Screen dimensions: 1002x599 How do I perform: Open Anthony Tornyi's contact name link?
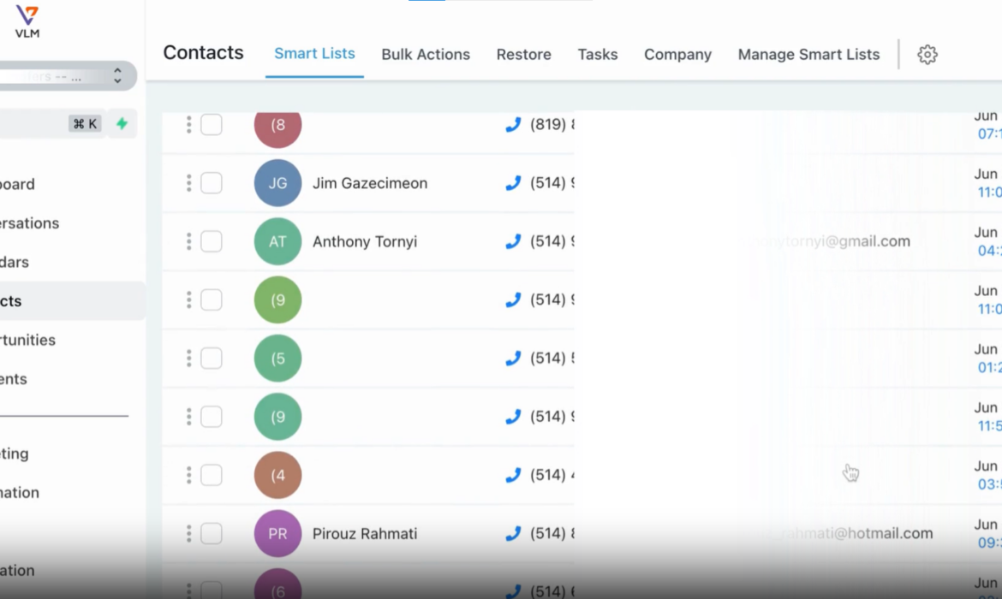[x=365, y=242]
